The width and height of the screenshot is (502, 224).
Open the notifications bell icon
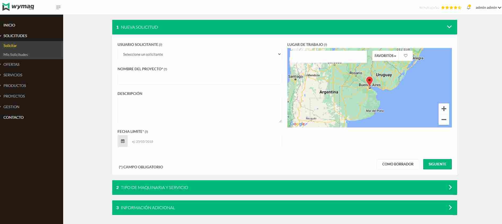(x=469, y=7)
